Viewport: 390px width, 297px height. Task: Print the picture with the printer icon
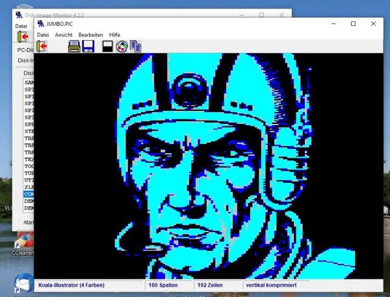74,47
